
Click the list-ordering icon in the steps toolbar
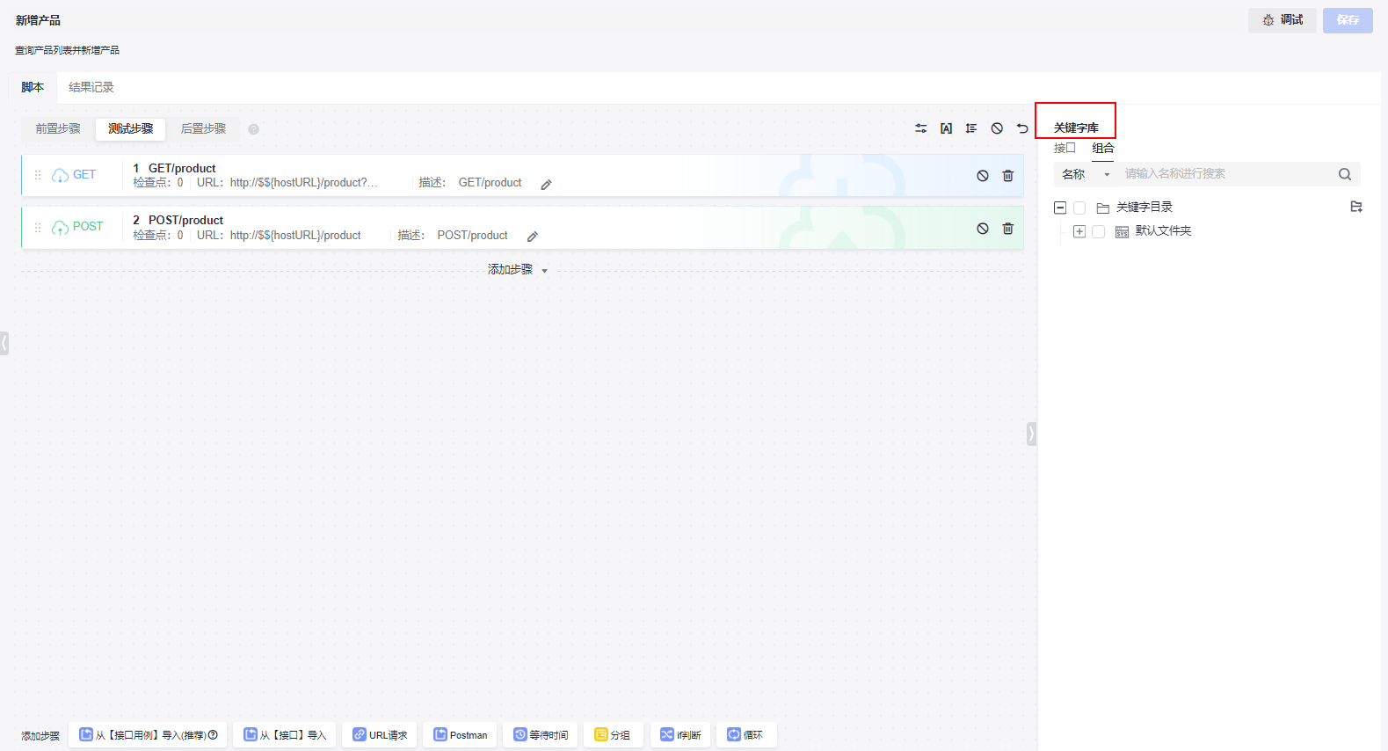(x=971, y=128)
